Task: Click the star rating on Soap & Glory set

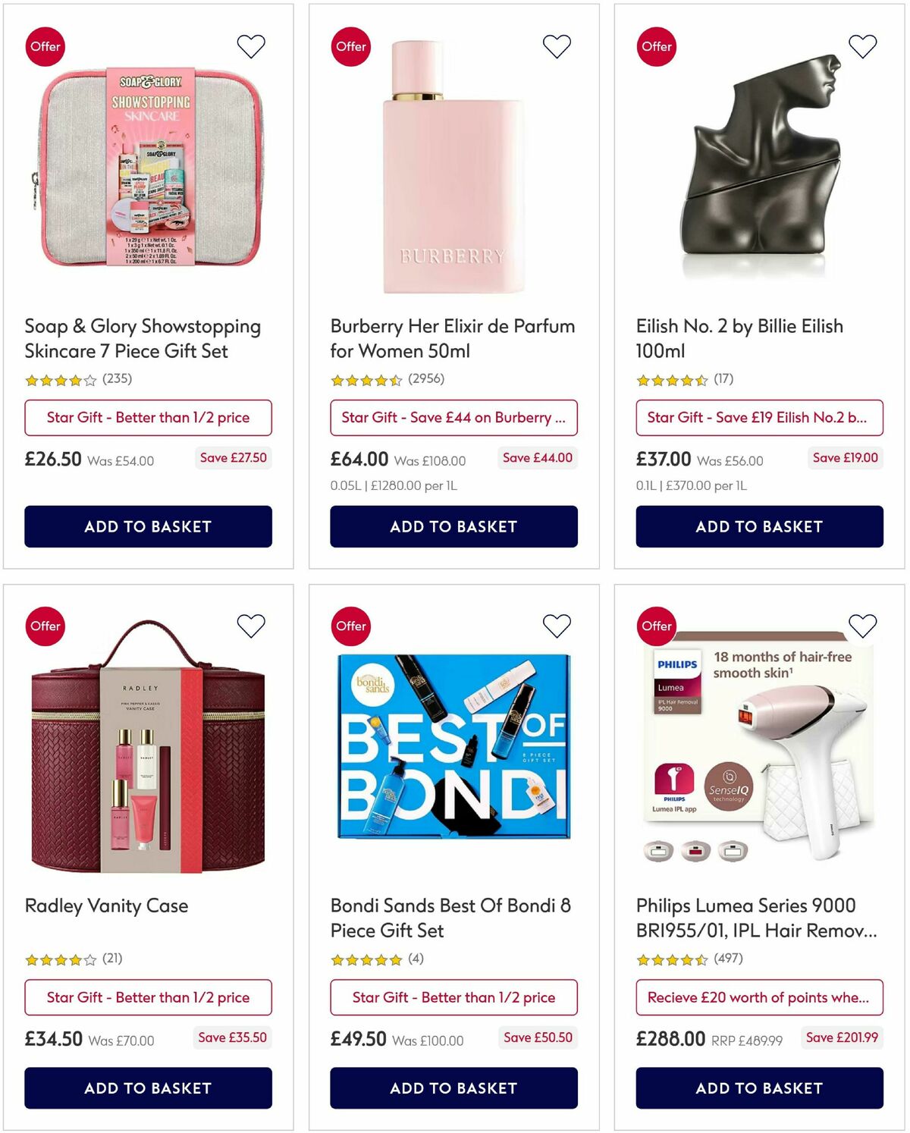Action: click(x=59, y=379)
